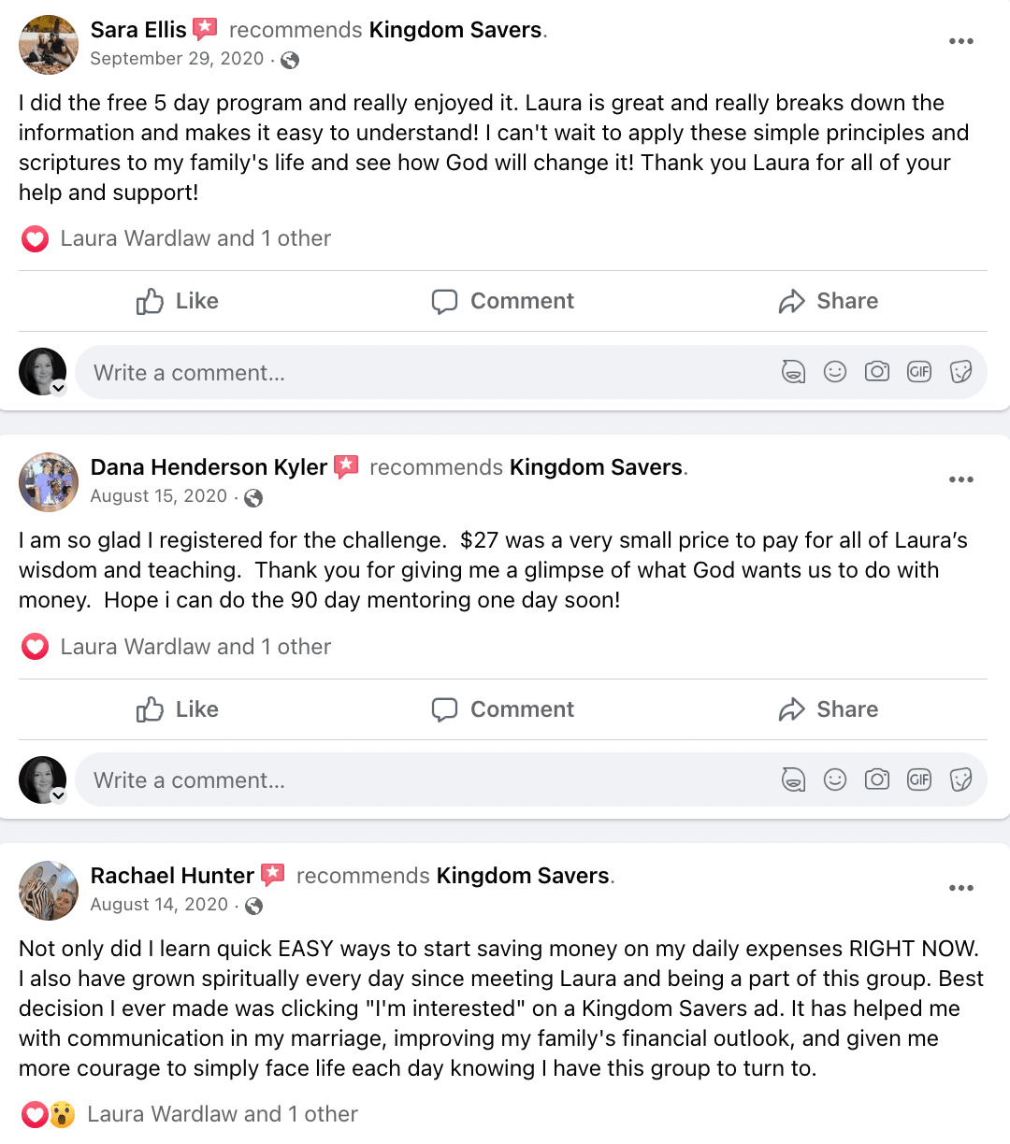View Dana Henderson Kyler's profile picture
The height and width of the screenshot is (1144, 1010).
point(49,482)
